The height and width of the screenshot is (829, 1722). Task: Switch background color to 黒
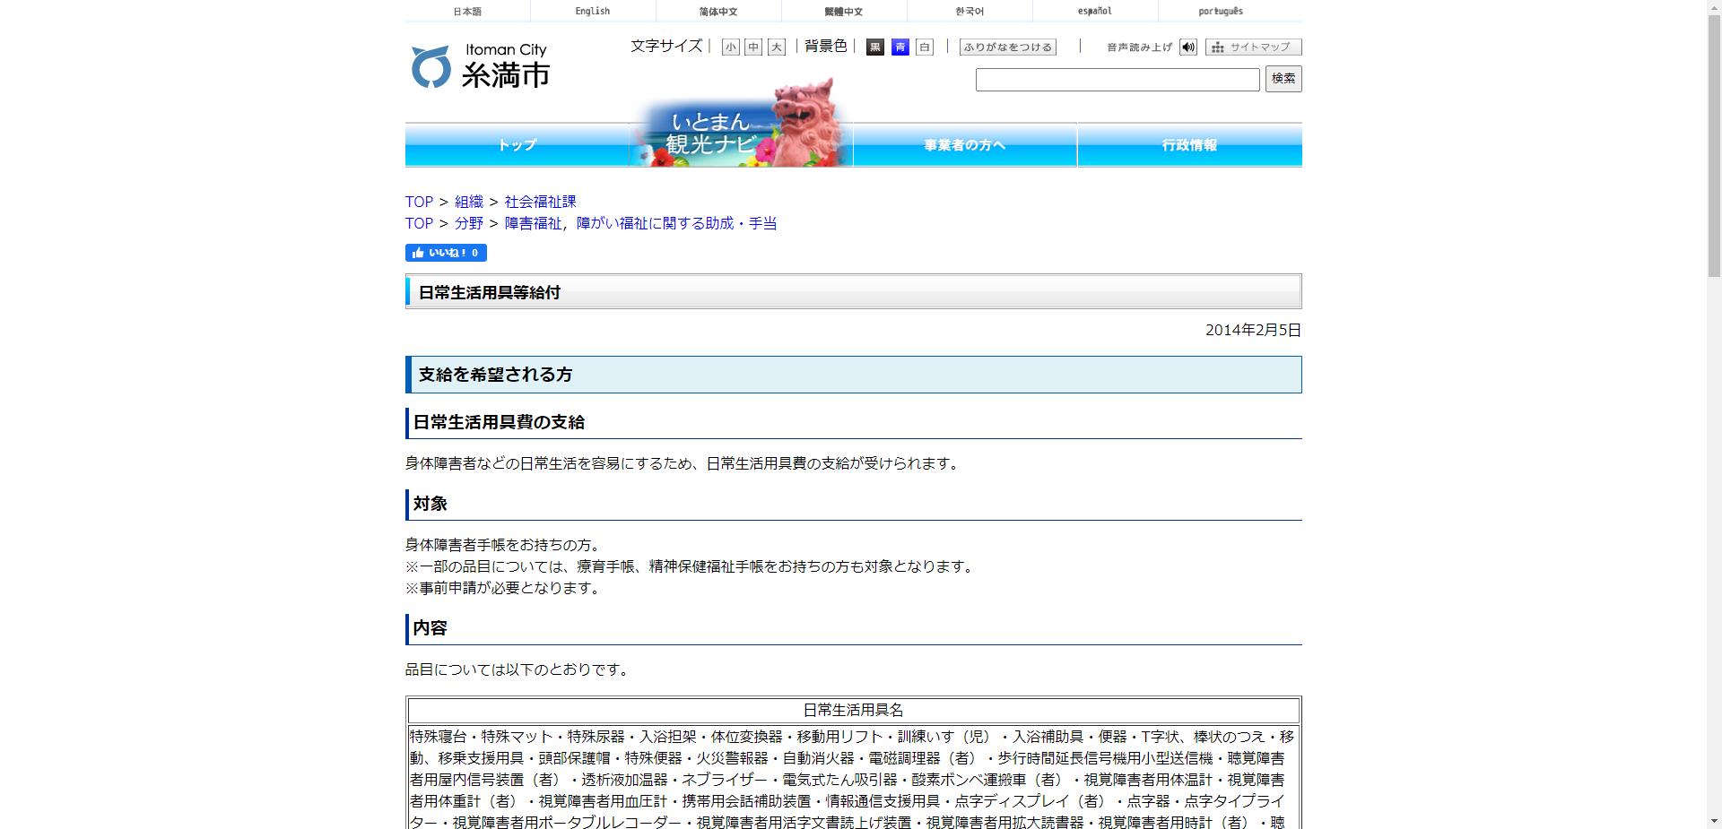874,47
